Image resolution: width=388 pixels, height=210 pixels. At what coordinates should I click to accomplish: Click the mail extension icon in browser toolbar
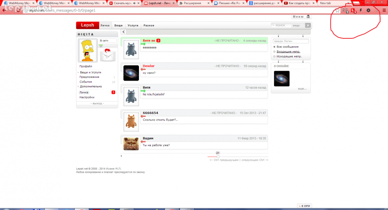pos(345,10)
